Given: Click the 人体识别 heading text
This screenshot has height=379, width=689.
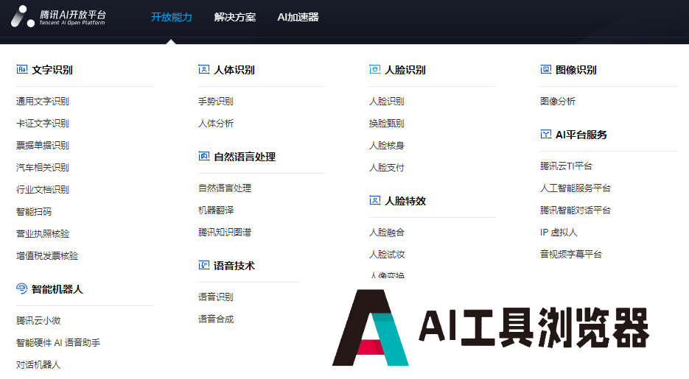Looking at the screenshot, I should (x=234, y=70).
